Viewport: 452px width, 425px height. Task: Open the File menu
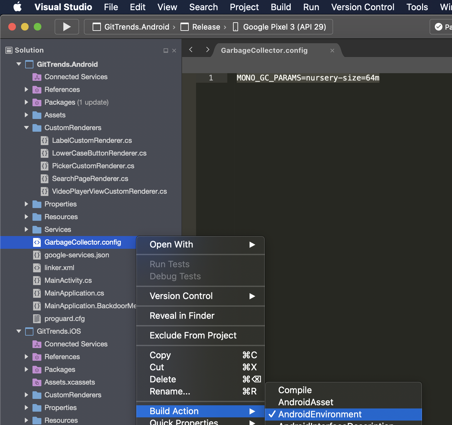(x=111, y=7)
